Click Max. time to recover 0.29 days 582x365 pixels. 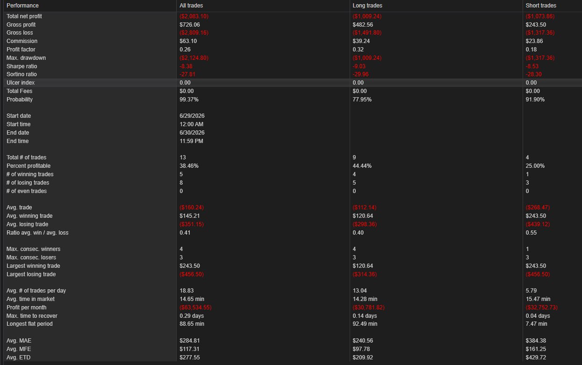point(192,316)
